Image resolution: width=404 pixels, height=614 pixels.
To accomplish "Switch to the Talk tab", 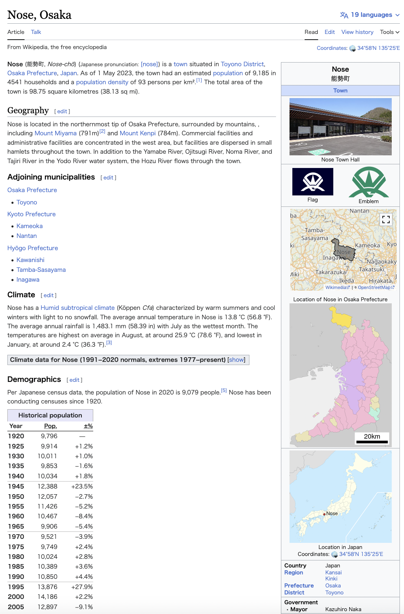I will click(x=36, y=32).
